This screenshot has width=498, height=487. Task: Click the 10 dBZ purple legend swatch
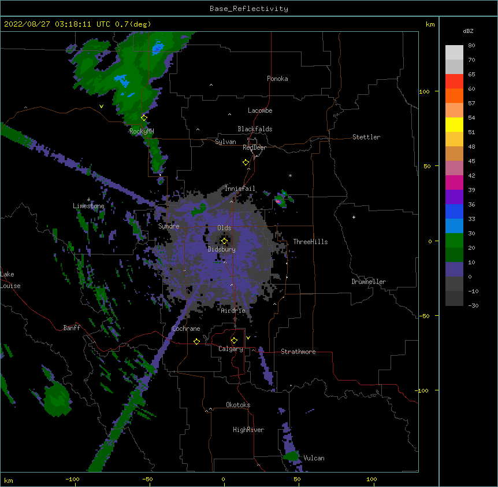454,270
